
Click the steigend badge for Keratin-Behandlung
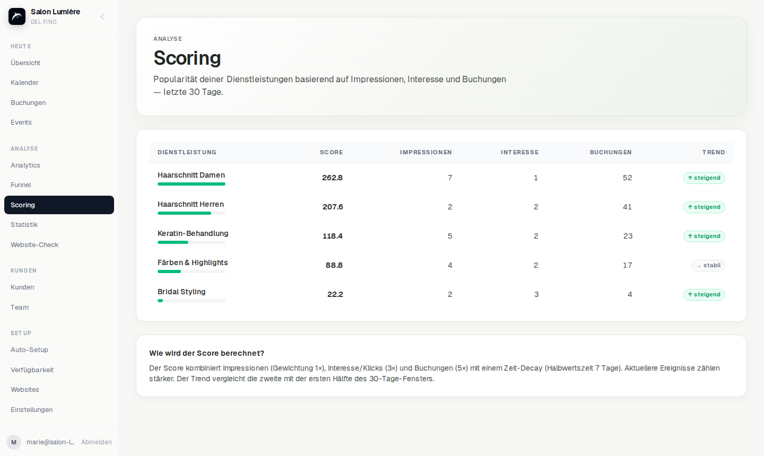pyautogui.click(x=704, y=236)
